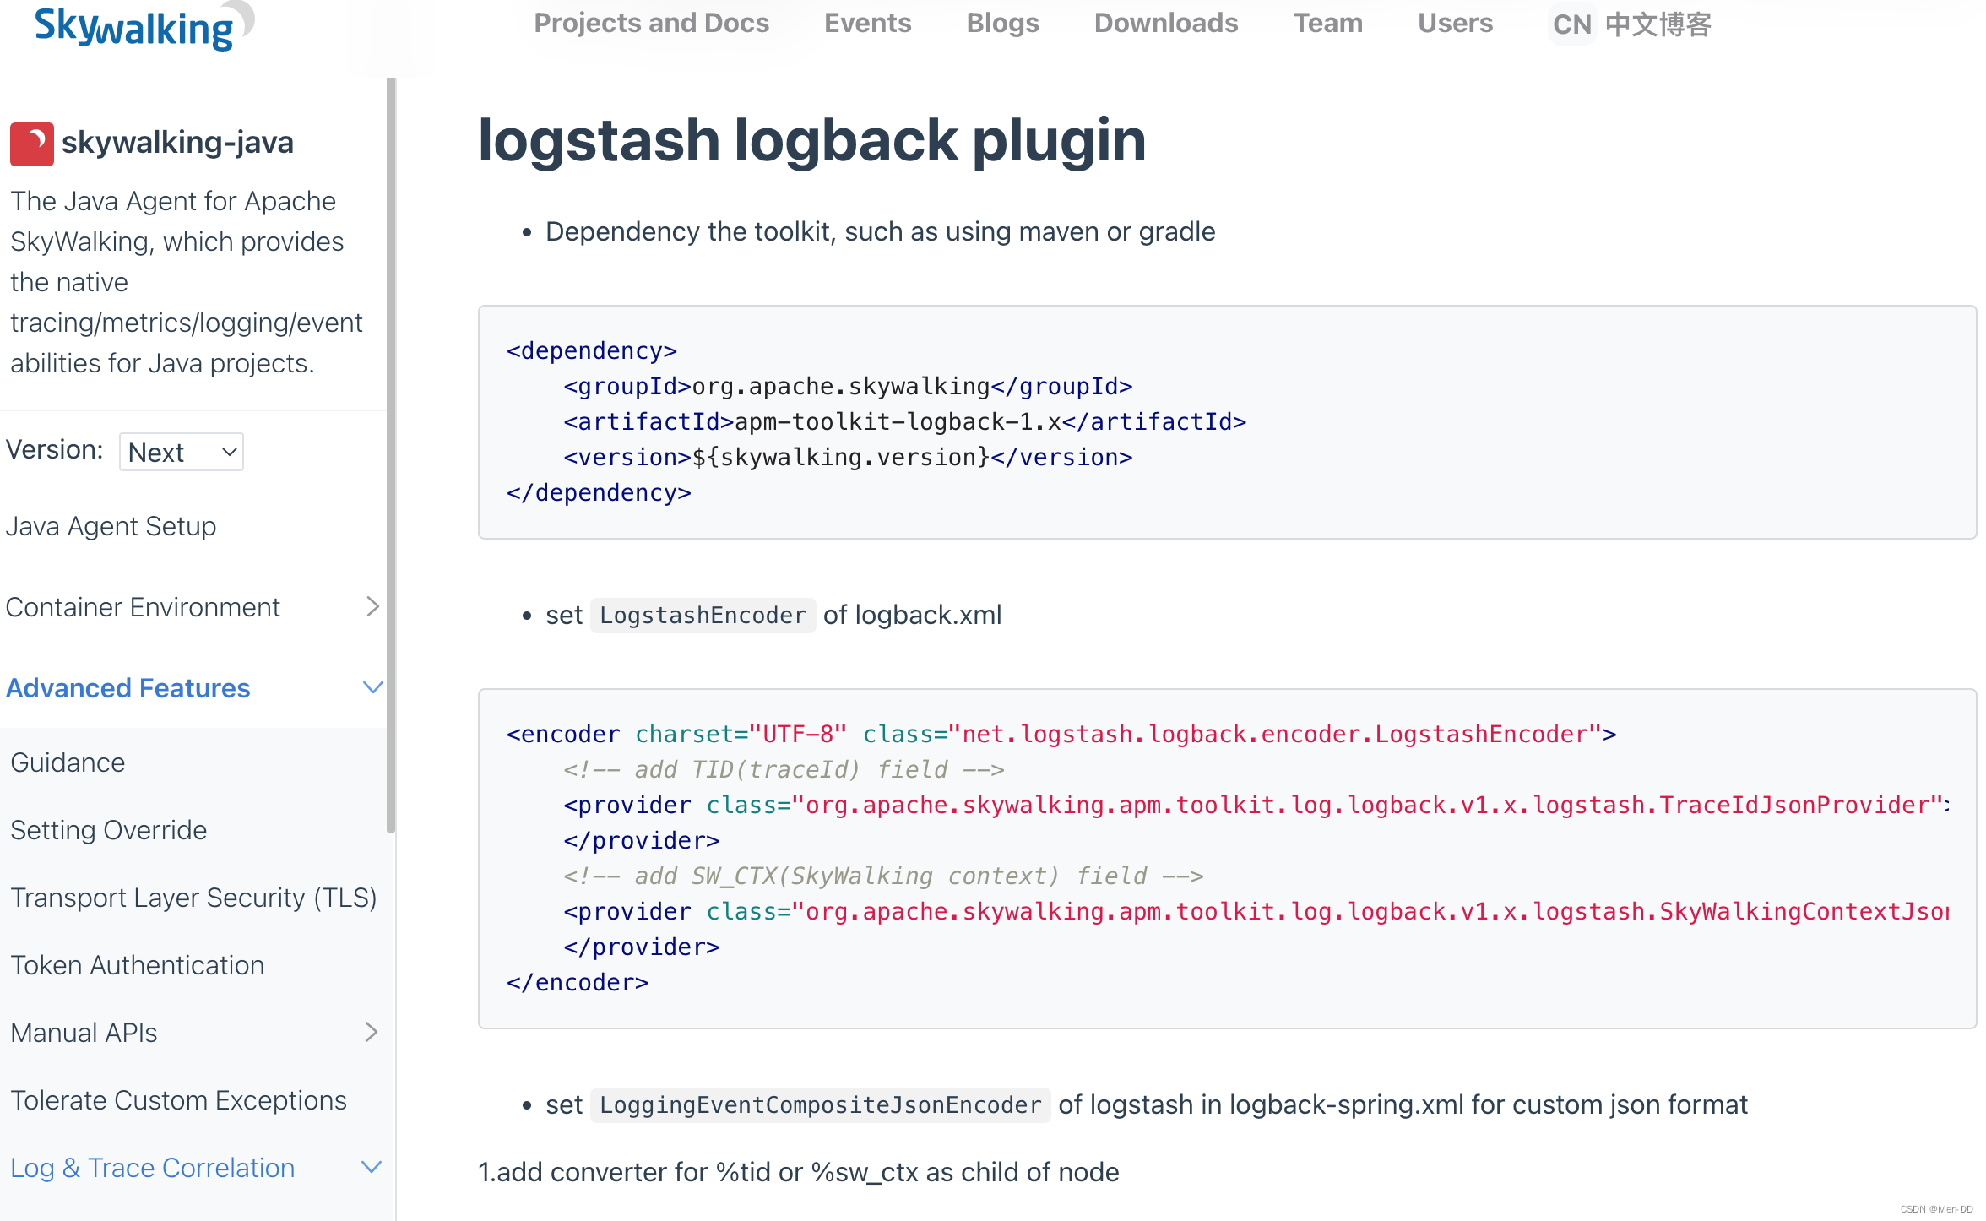Screen dimensions: 1986x1221
Task: Click the skywalking-java project title
Action: (x=177, y=142)
